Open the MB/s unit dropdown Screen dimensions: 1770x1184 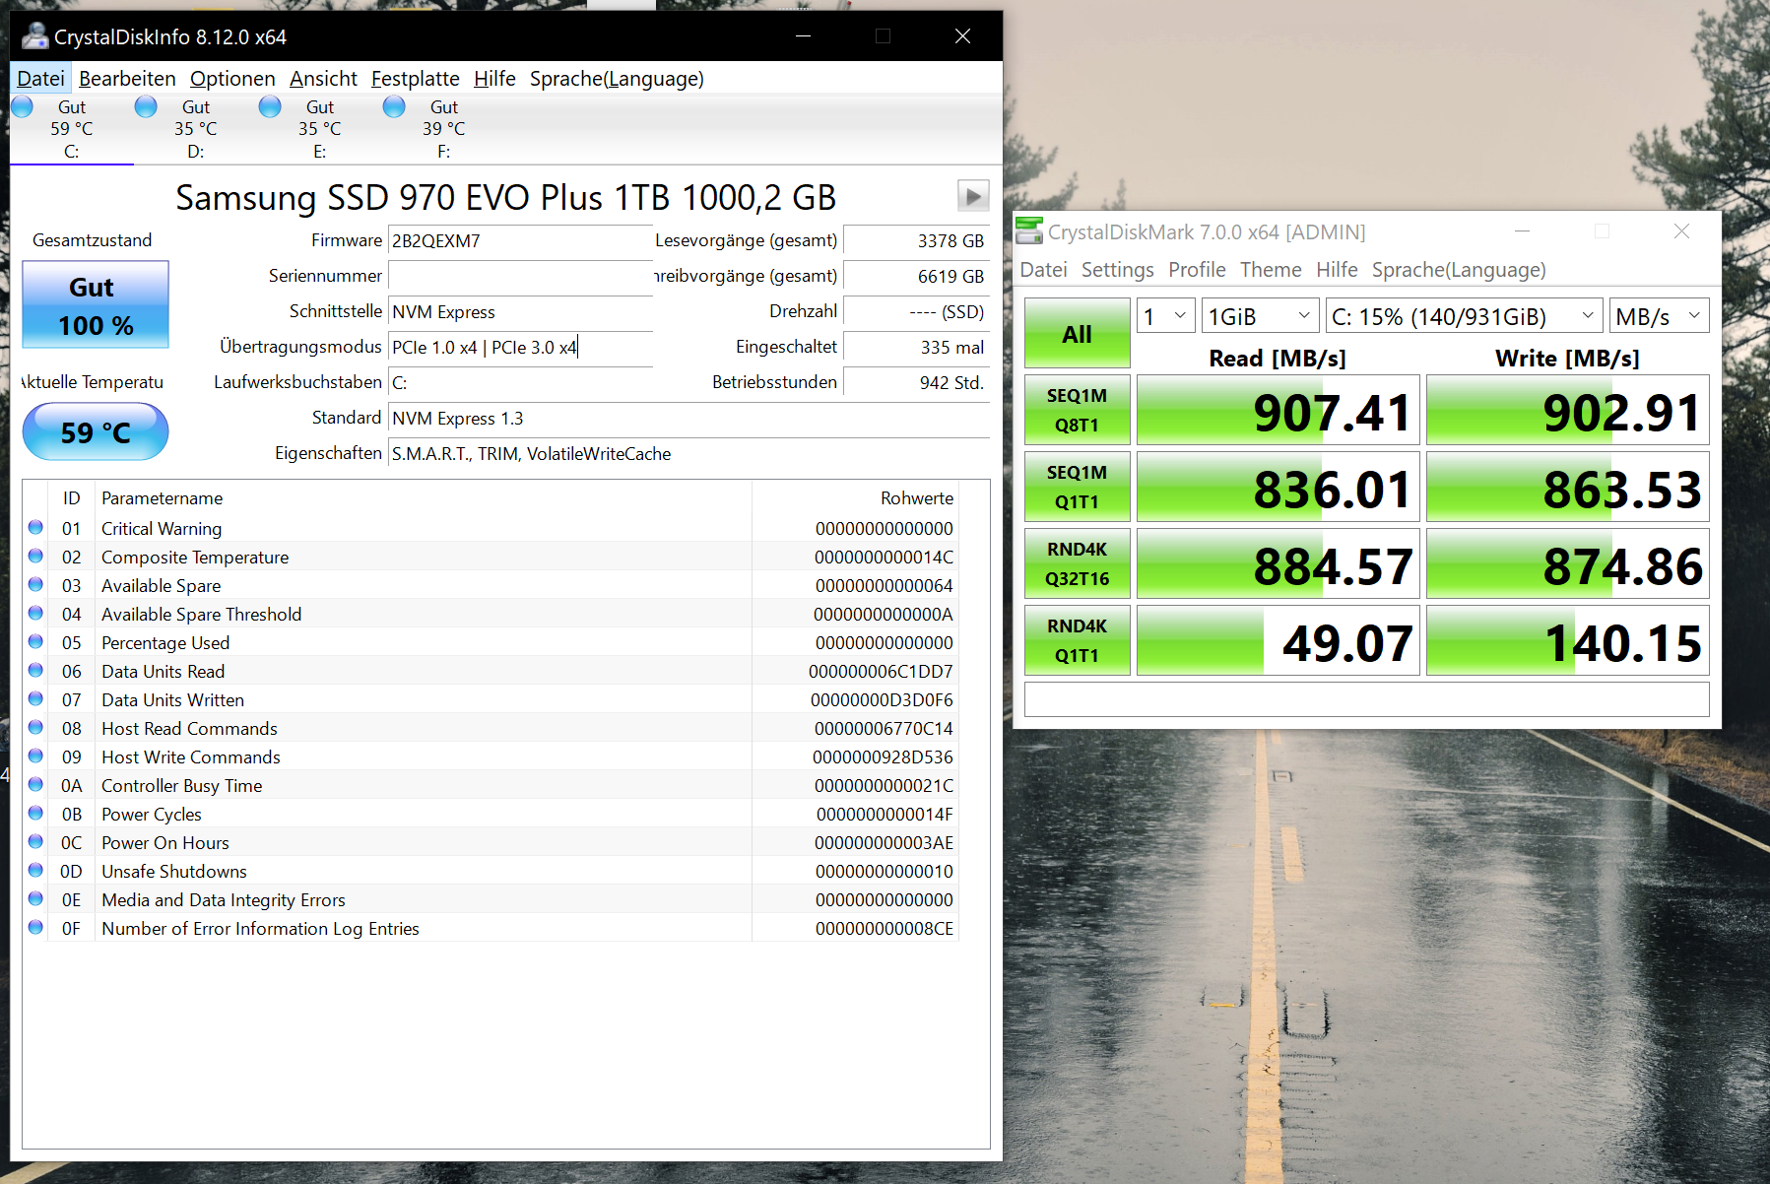click(1659, 315)
